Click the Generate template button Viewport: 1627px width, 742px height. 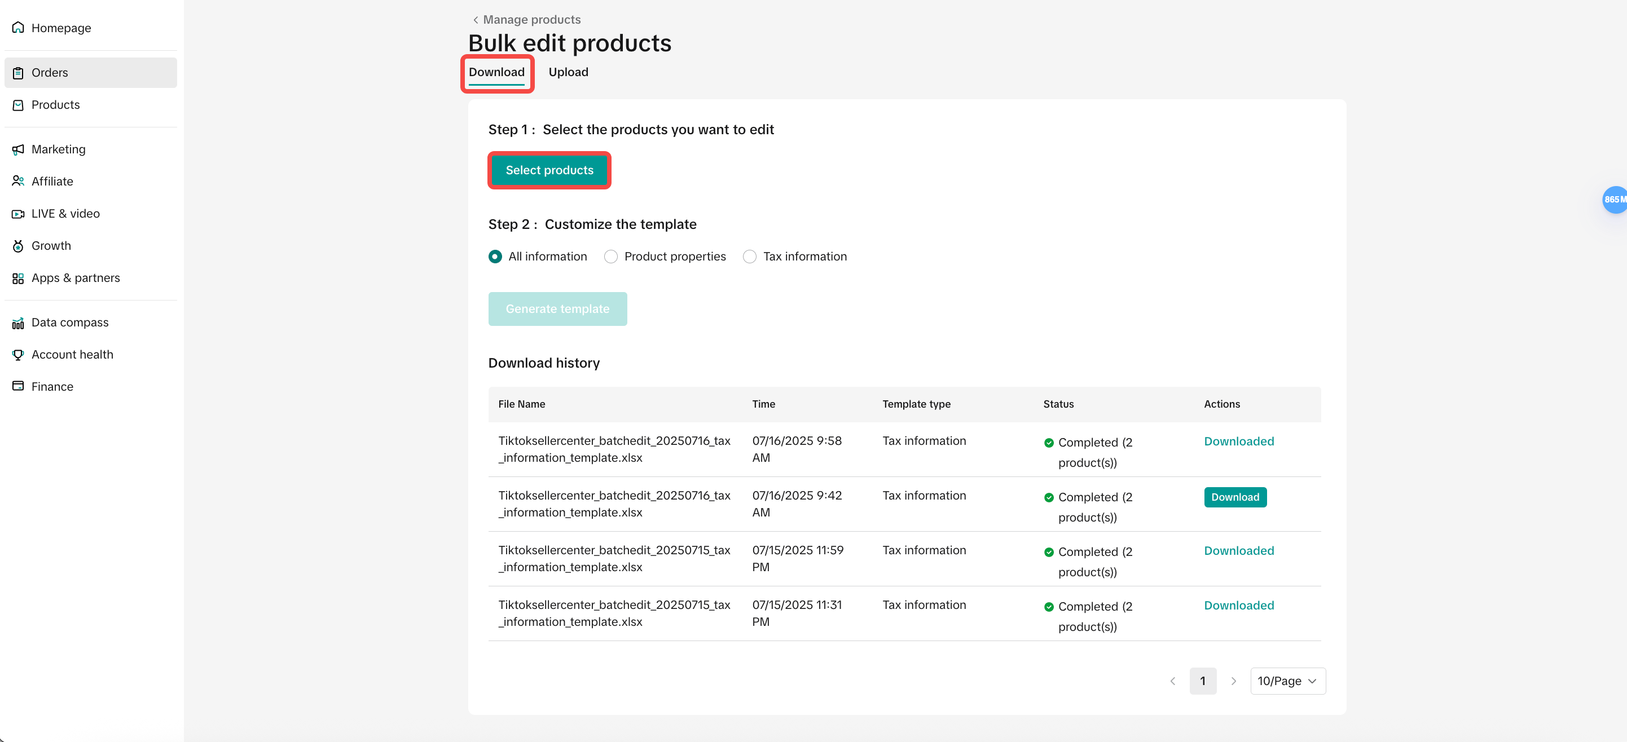click(557, 309)
